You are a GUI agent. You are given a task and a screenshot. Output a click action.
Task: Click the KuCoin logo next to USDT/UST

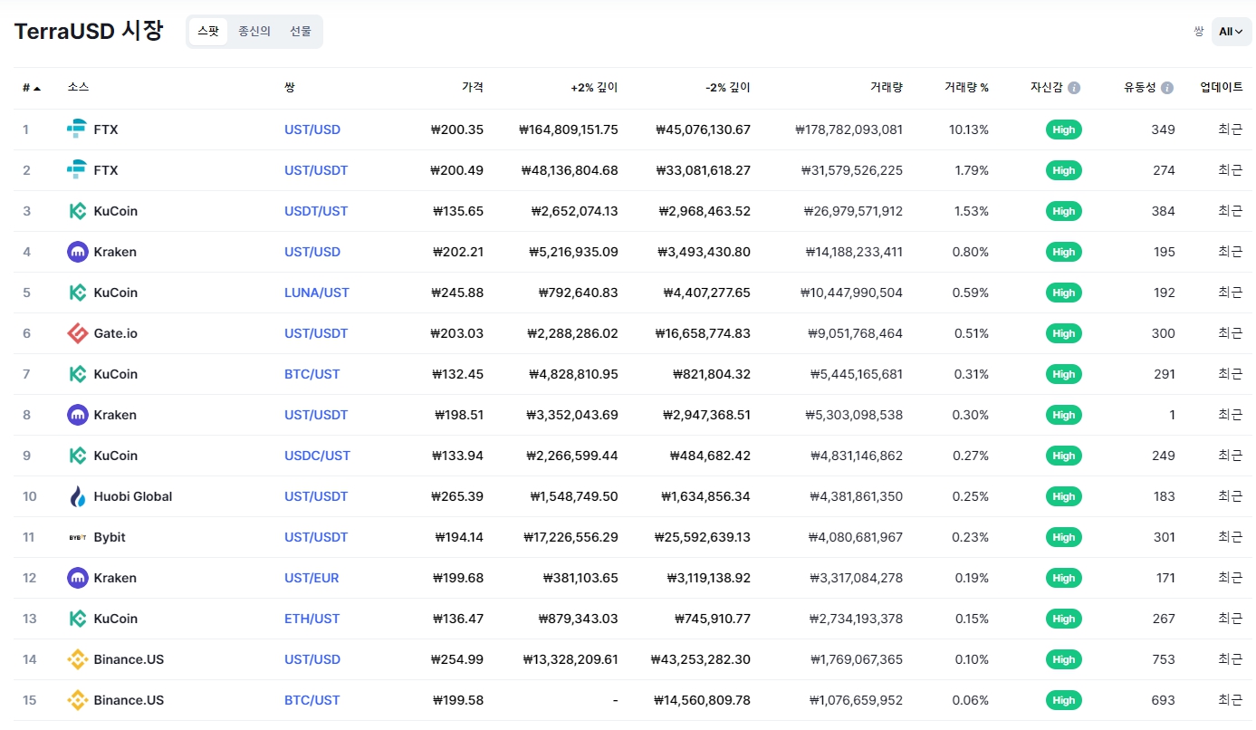[x=77, y=211]
